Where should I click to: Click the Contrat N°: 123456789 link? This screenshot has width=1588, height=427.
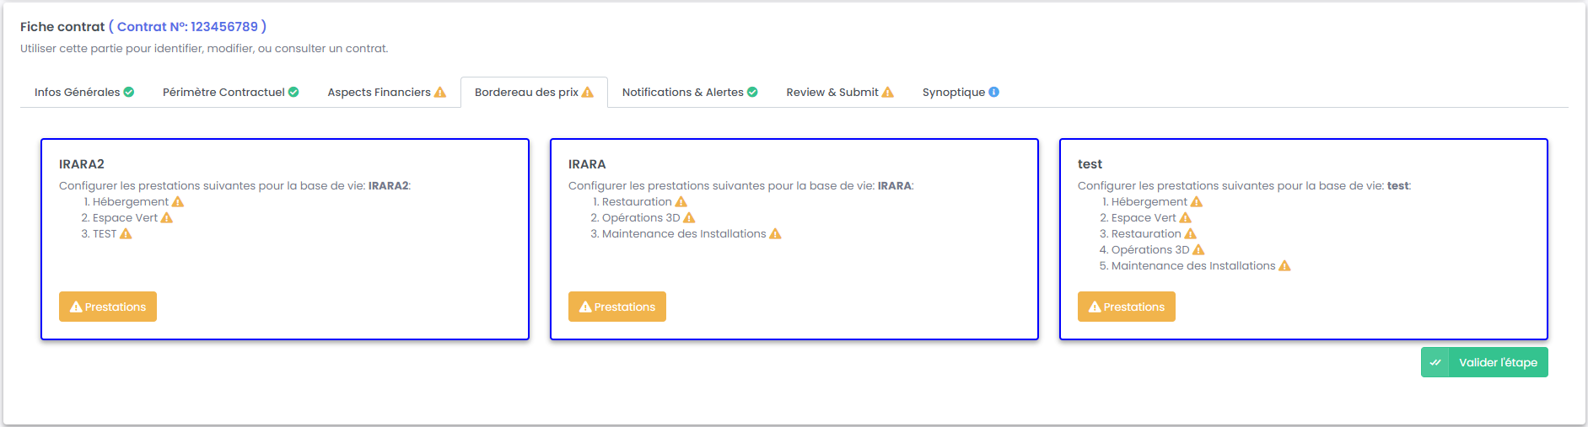[x=187, y=27]
